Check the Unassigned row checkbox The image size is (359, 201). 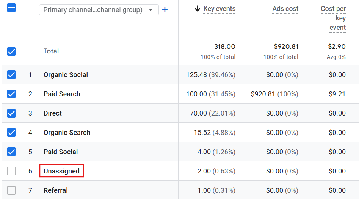(x=11, y=171)
